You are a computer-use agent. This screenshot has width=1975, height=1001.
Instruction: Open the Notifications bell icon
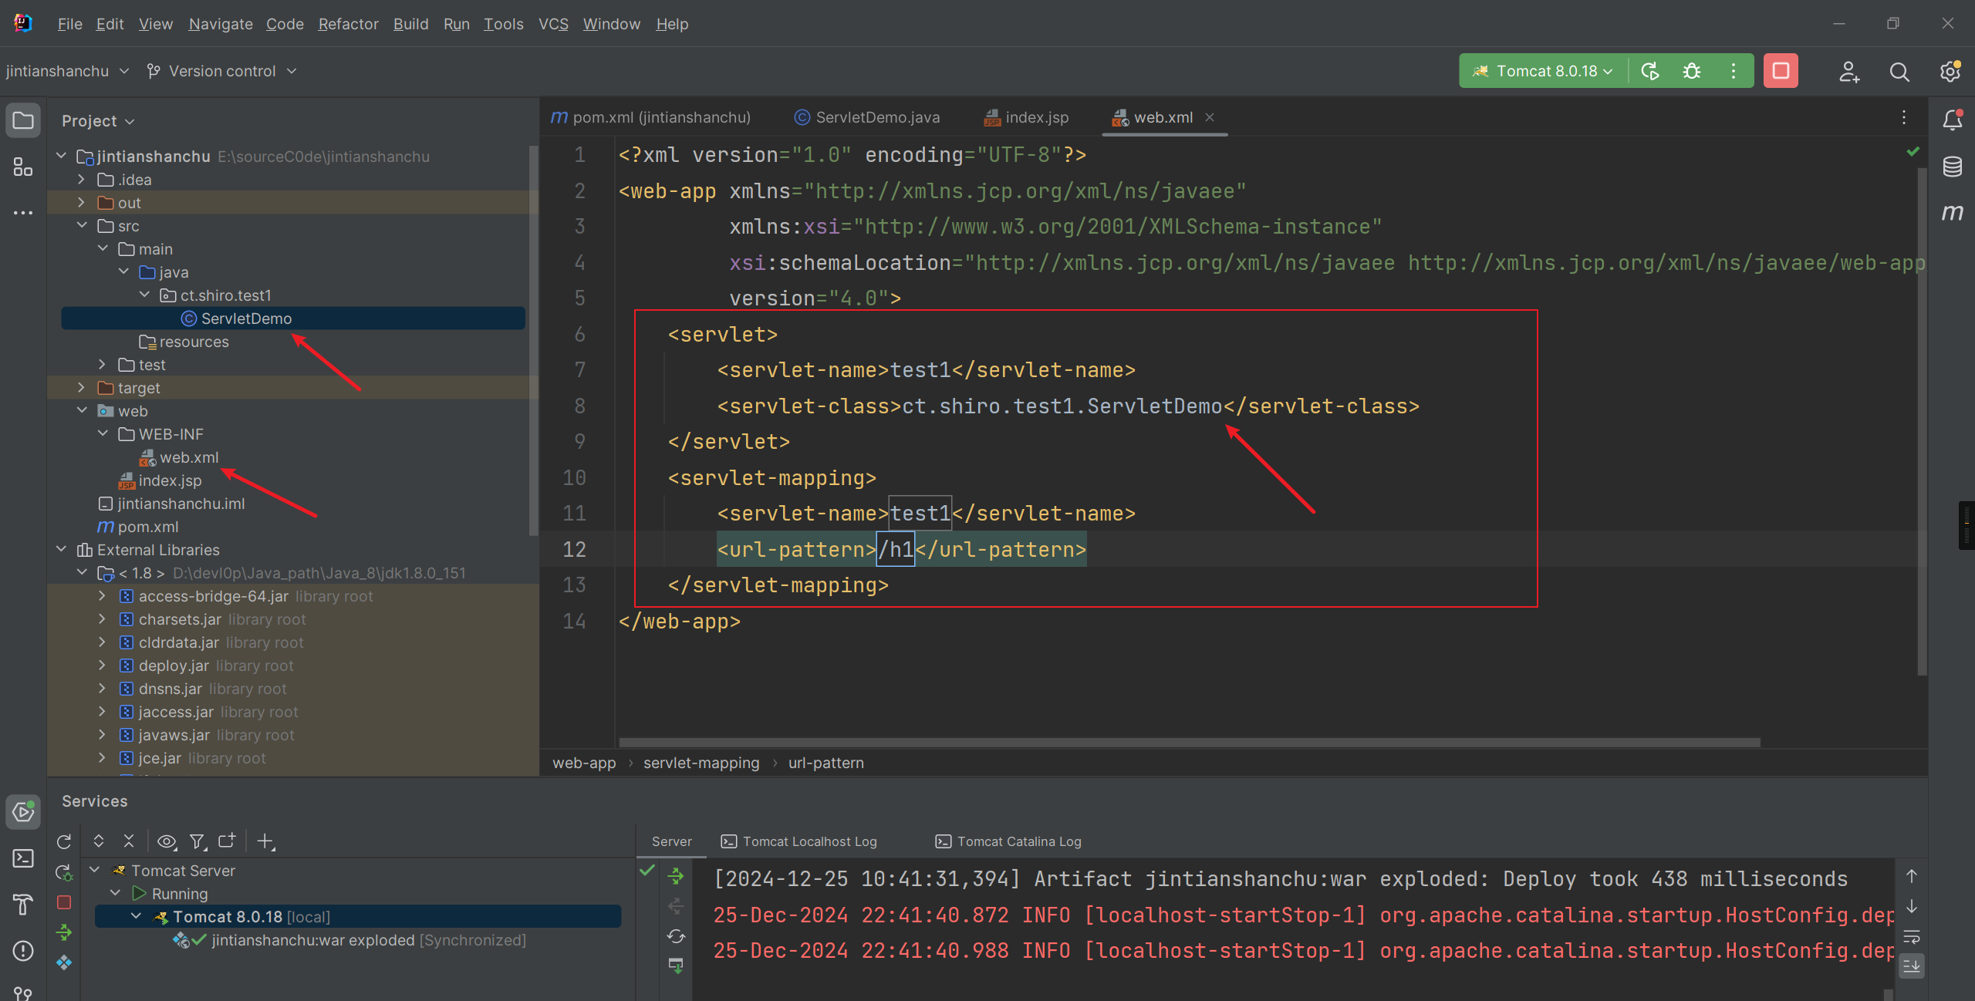pyautogui.click(x=1952, y=120)
